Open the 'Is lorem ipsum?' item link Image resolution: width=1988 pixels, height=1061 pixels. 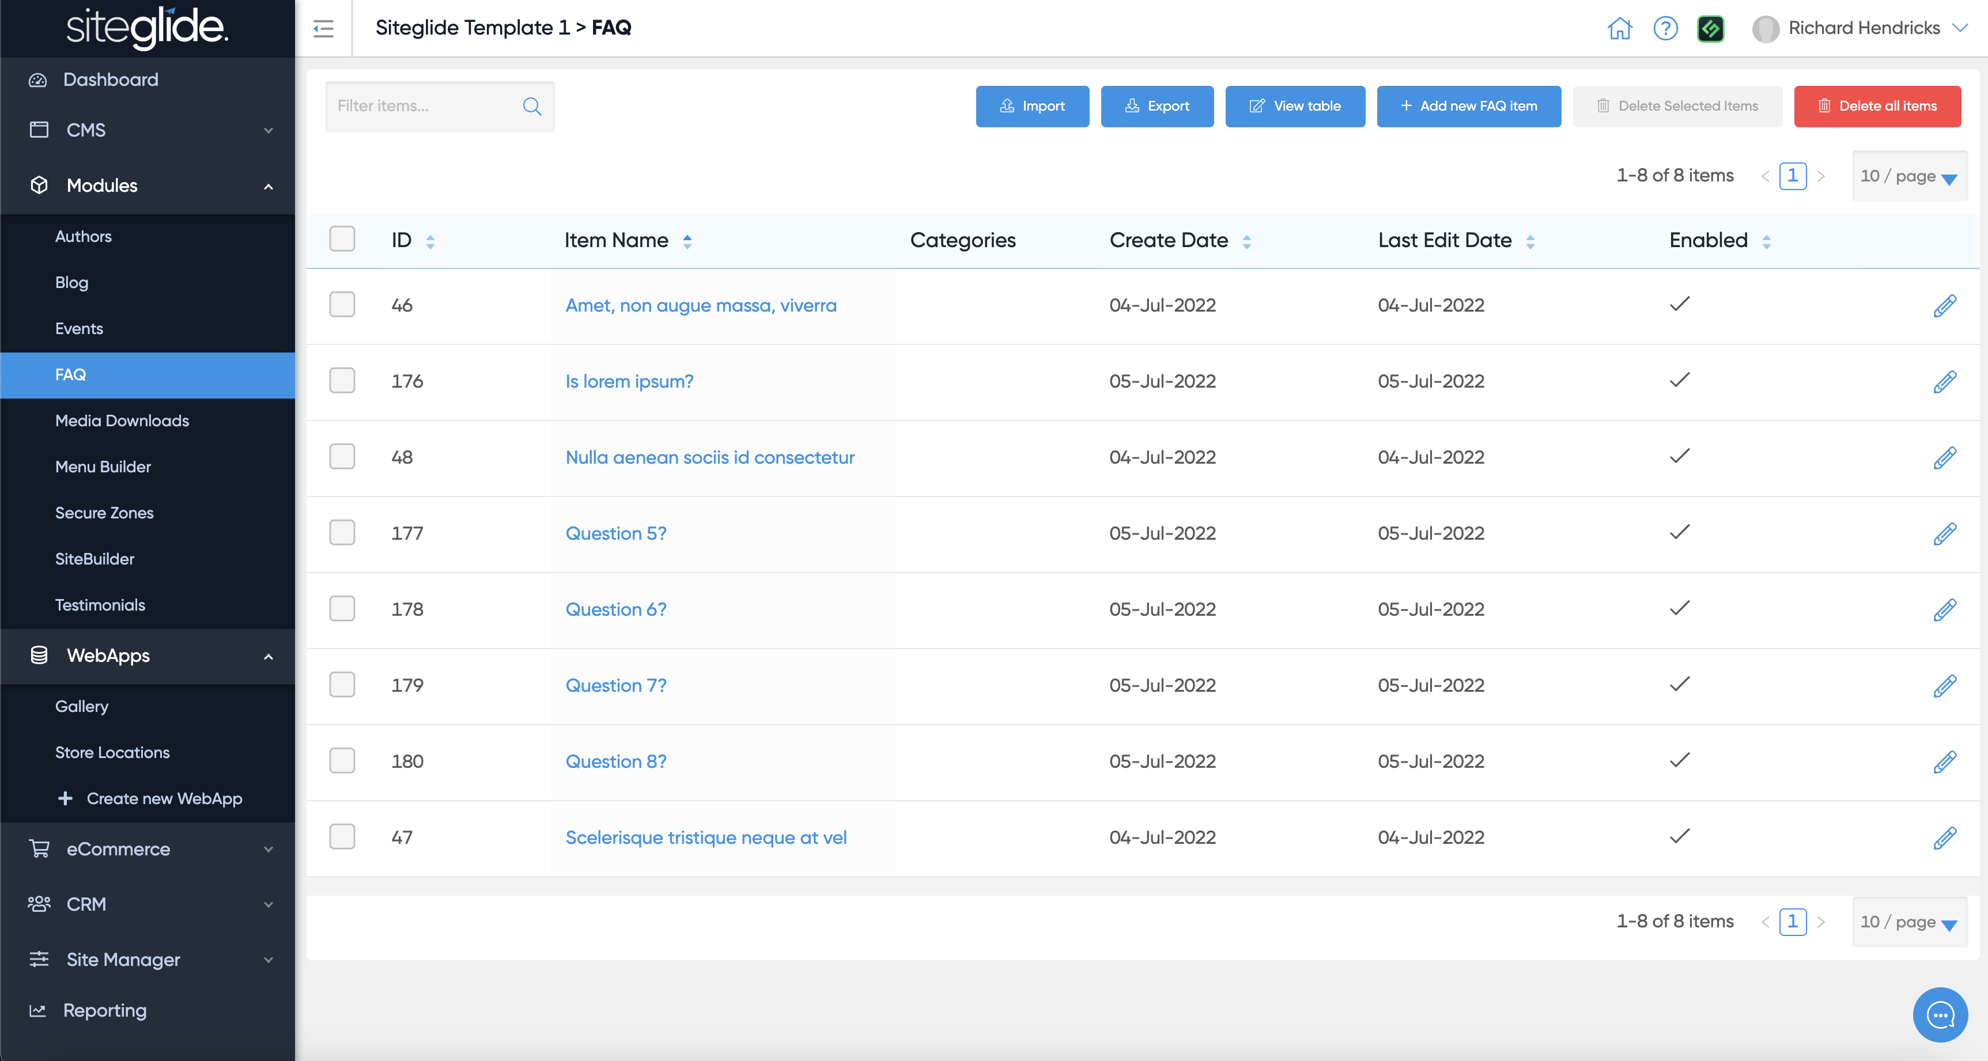(x=629, y=381)
